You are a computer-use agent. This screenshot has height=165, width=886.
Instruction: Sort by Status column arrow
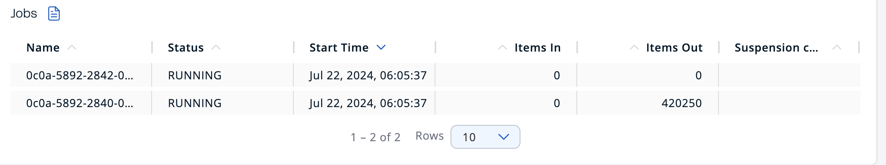coord(216,48)
